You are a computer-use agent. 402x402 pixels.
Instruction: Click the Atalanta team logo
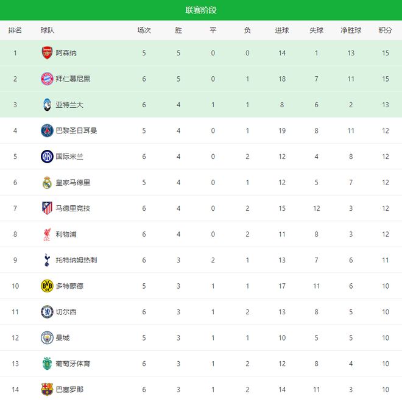47,105
